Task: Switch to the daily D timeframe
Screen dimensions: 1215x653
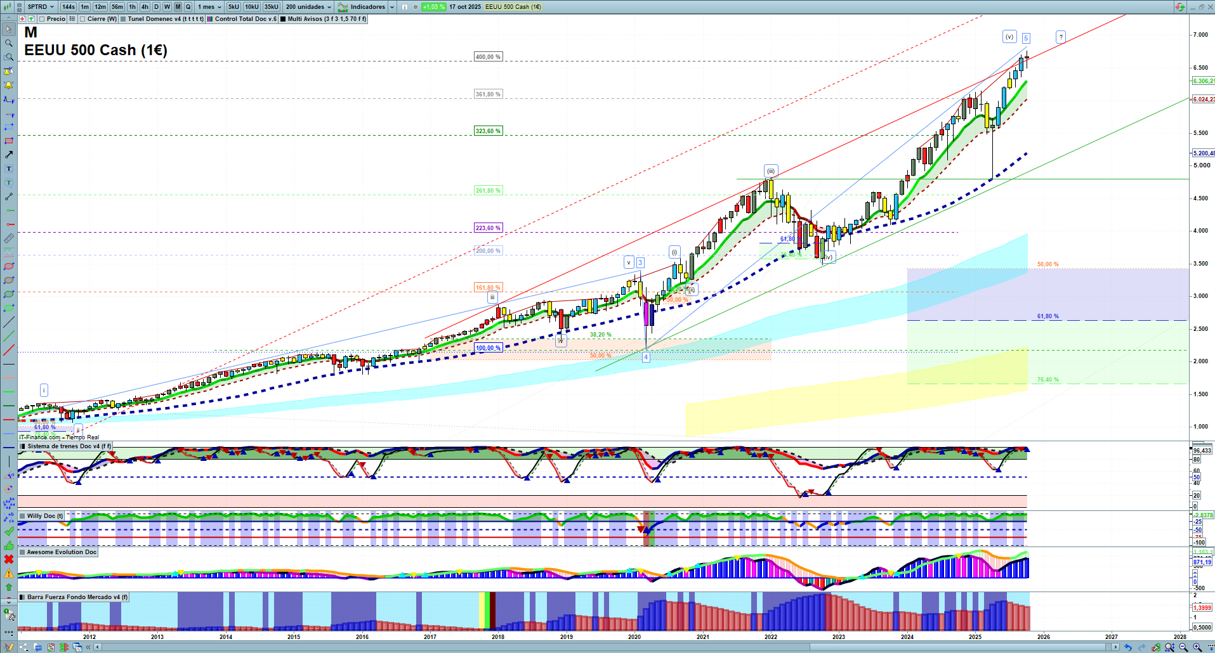Action: click(x=157, y=7)
